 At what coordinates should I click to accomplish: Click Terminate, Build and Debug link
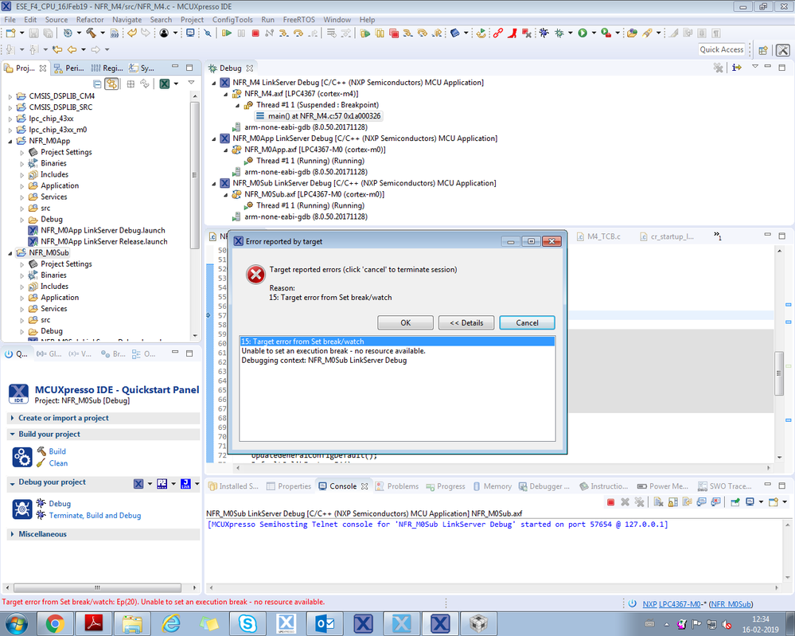[95, 515]
